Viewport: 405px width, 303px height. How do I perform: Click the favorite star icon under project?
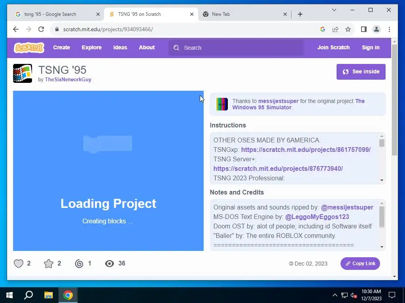(x=49, y=264)
